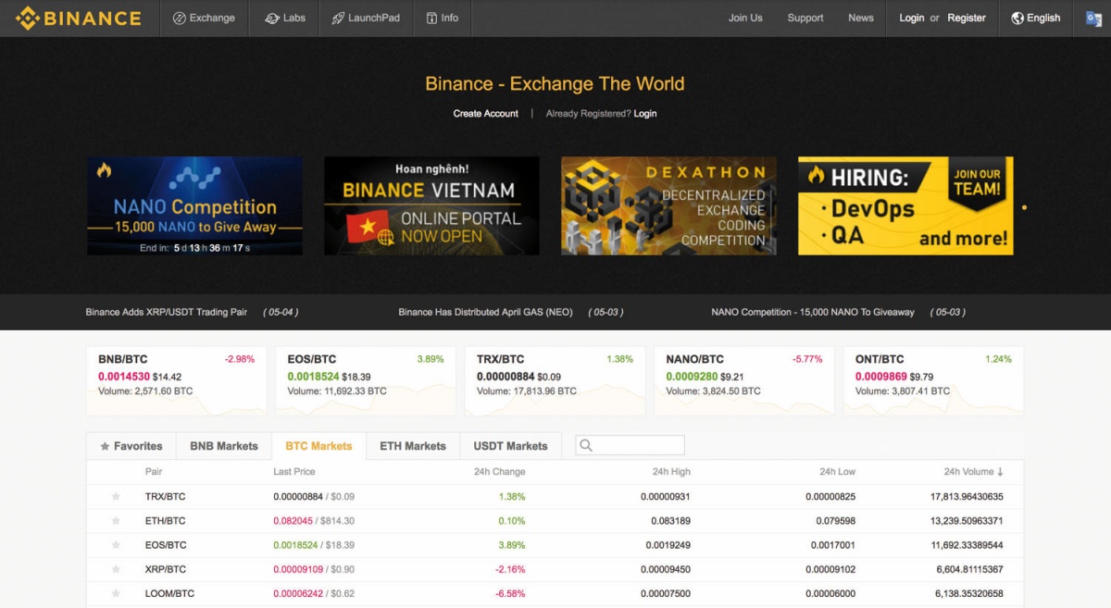Open the Labs menu item
The width and height of the screenshot is (1111, 608).
(284, 18)
